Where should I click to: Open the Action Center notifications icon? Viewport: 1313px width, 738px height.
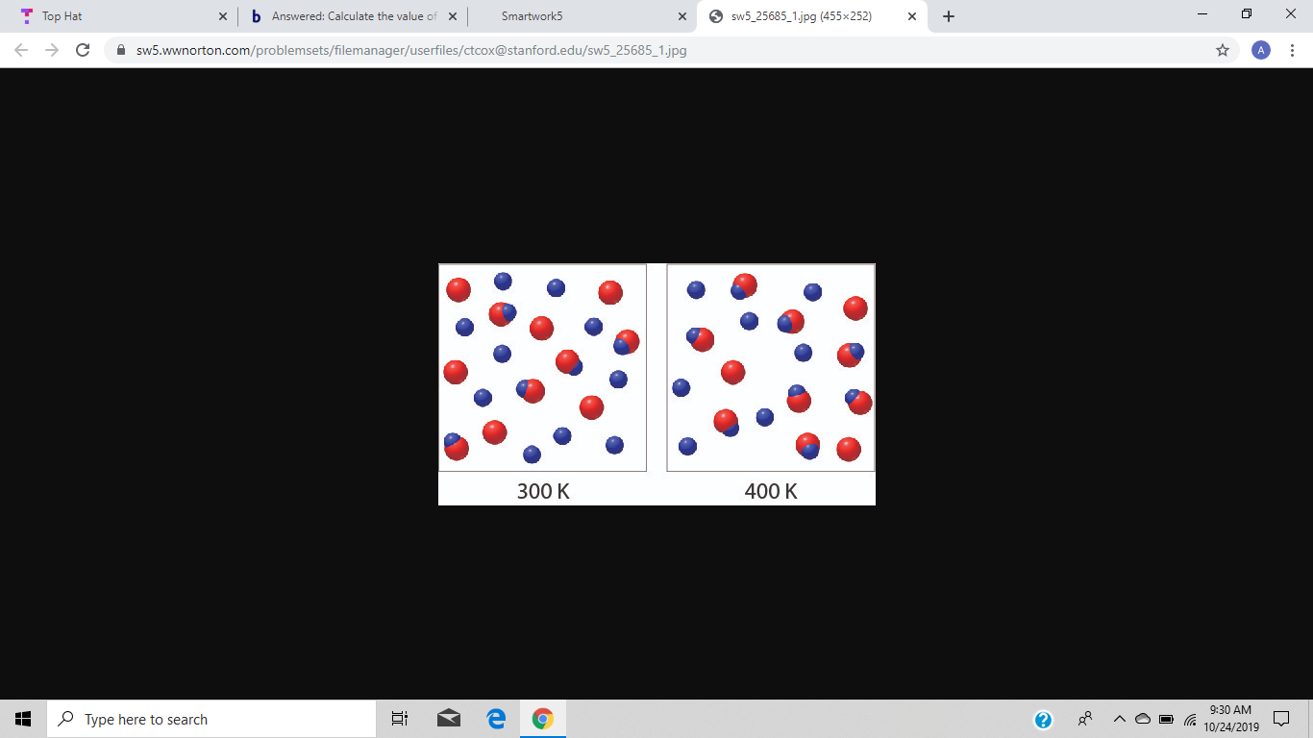coord(1281,719)
